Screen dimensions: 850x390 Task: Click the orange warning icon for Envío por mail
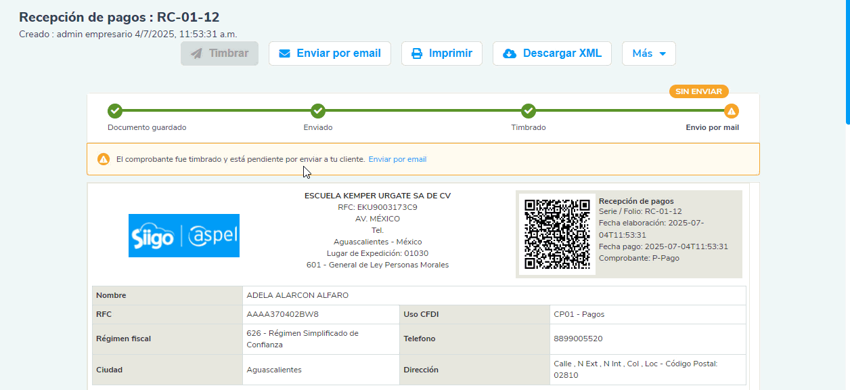tap(731, 111)
